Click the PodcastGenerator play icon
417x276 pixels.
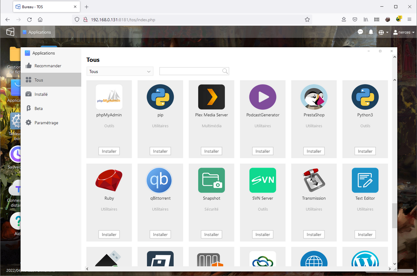point(263,97)
